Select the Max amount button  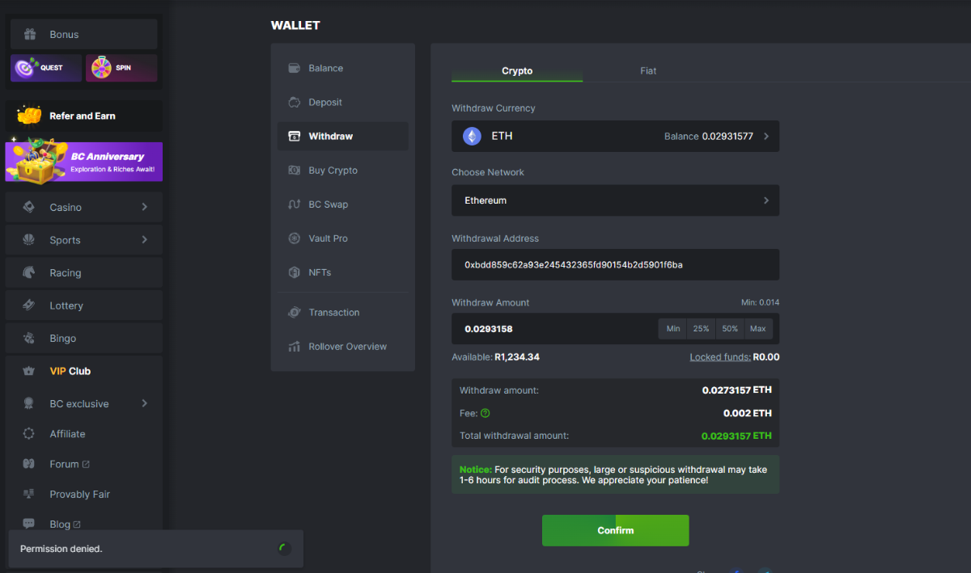pos(757,329)
